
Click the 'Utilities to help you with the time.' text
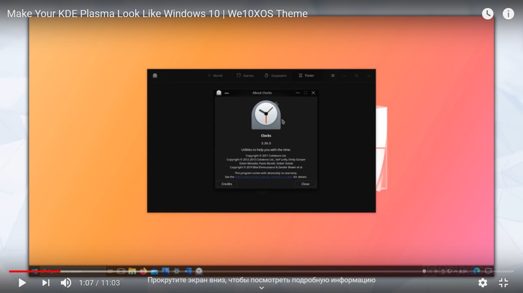click(266, 150)
